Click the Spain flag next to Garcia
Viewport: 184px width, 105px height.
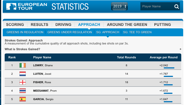[x=22, y=99]
